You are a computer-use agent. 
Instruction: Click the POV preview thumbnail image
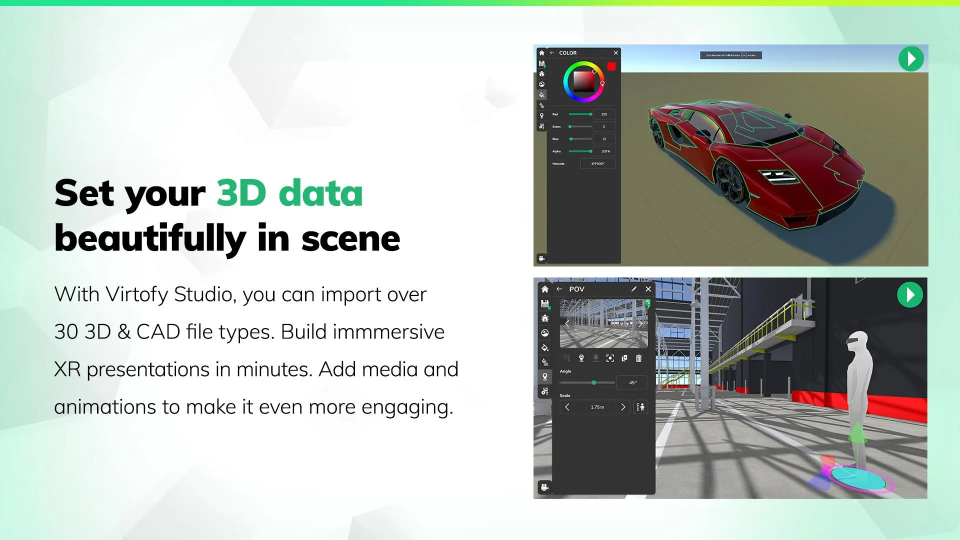pos(603,323)
